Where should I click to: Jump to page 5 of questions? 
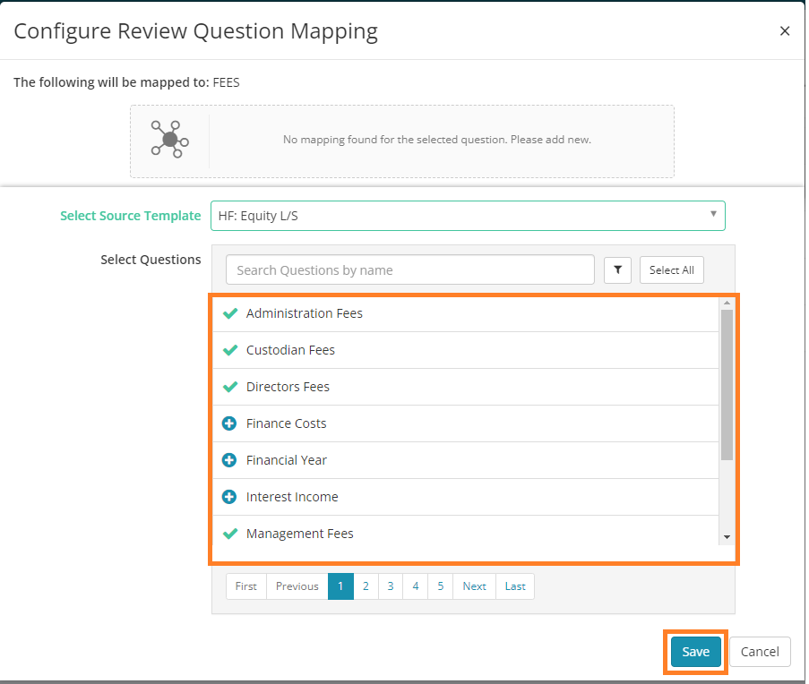[440, 586]
